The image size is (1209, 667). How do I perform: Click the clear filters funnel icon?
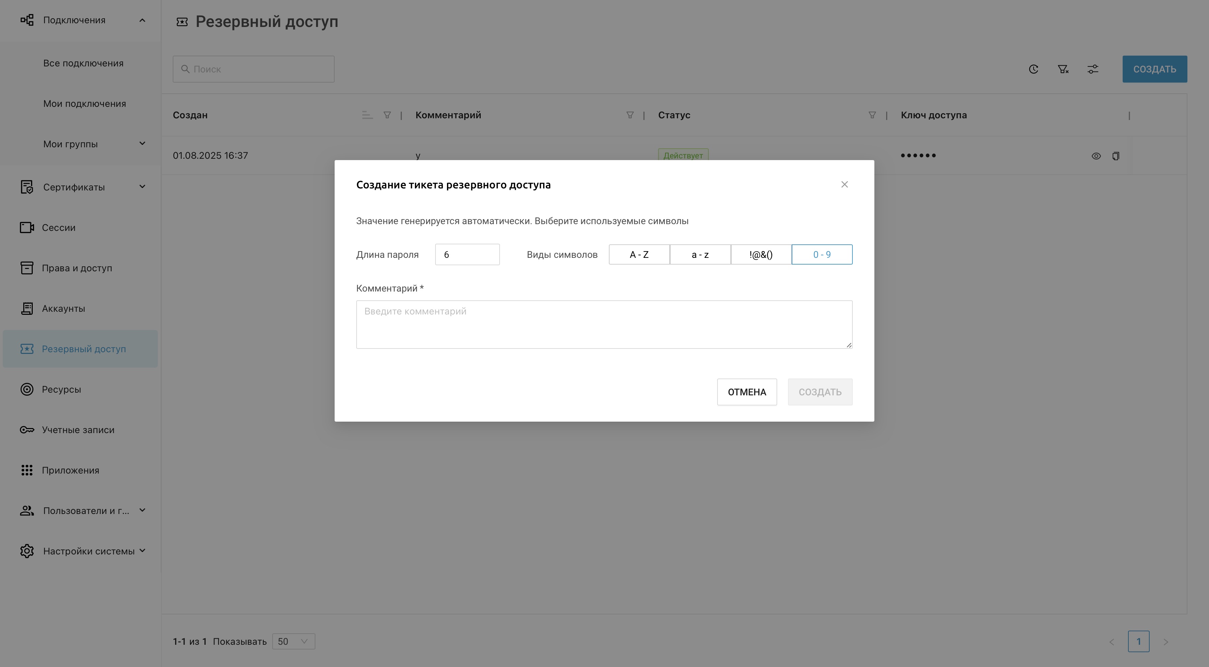coord(1063,69)
